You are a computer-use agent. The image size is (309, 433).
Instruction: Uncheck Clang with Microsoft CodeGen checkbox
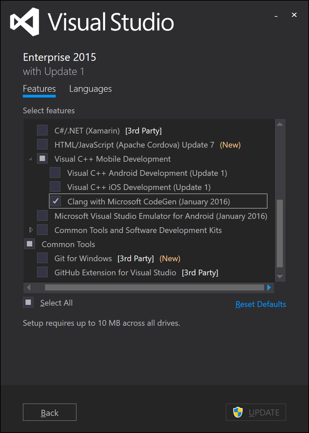pos(55,201)
